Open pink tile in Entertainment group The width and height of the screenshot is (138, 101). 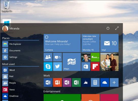pyautogui.click(x=110, y=97)
